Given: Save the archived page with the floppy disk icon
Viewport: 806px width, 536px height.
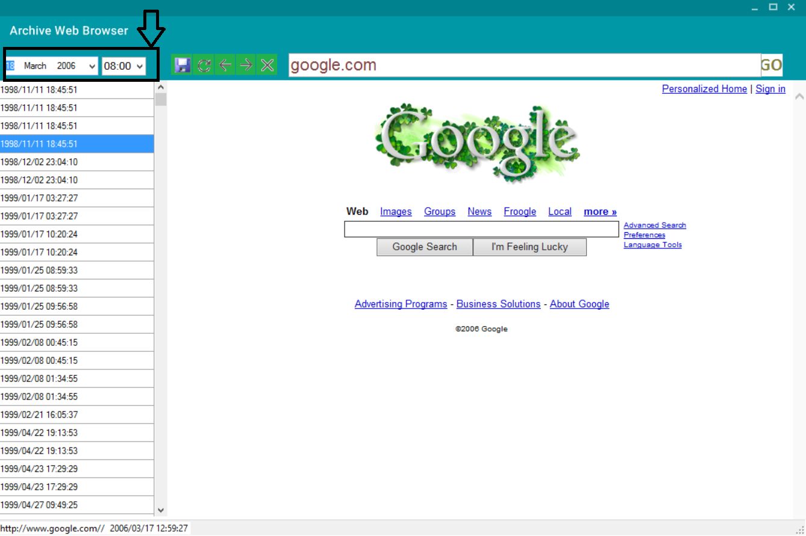Looking at the screenshot, I should [182, 65].
